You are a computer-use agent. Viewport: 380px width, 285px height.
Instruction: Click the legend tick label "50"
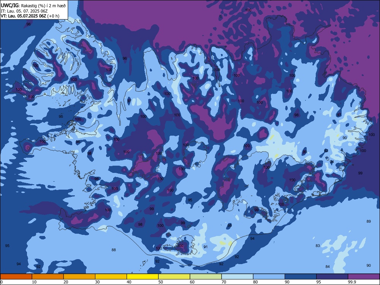[161, 282]
